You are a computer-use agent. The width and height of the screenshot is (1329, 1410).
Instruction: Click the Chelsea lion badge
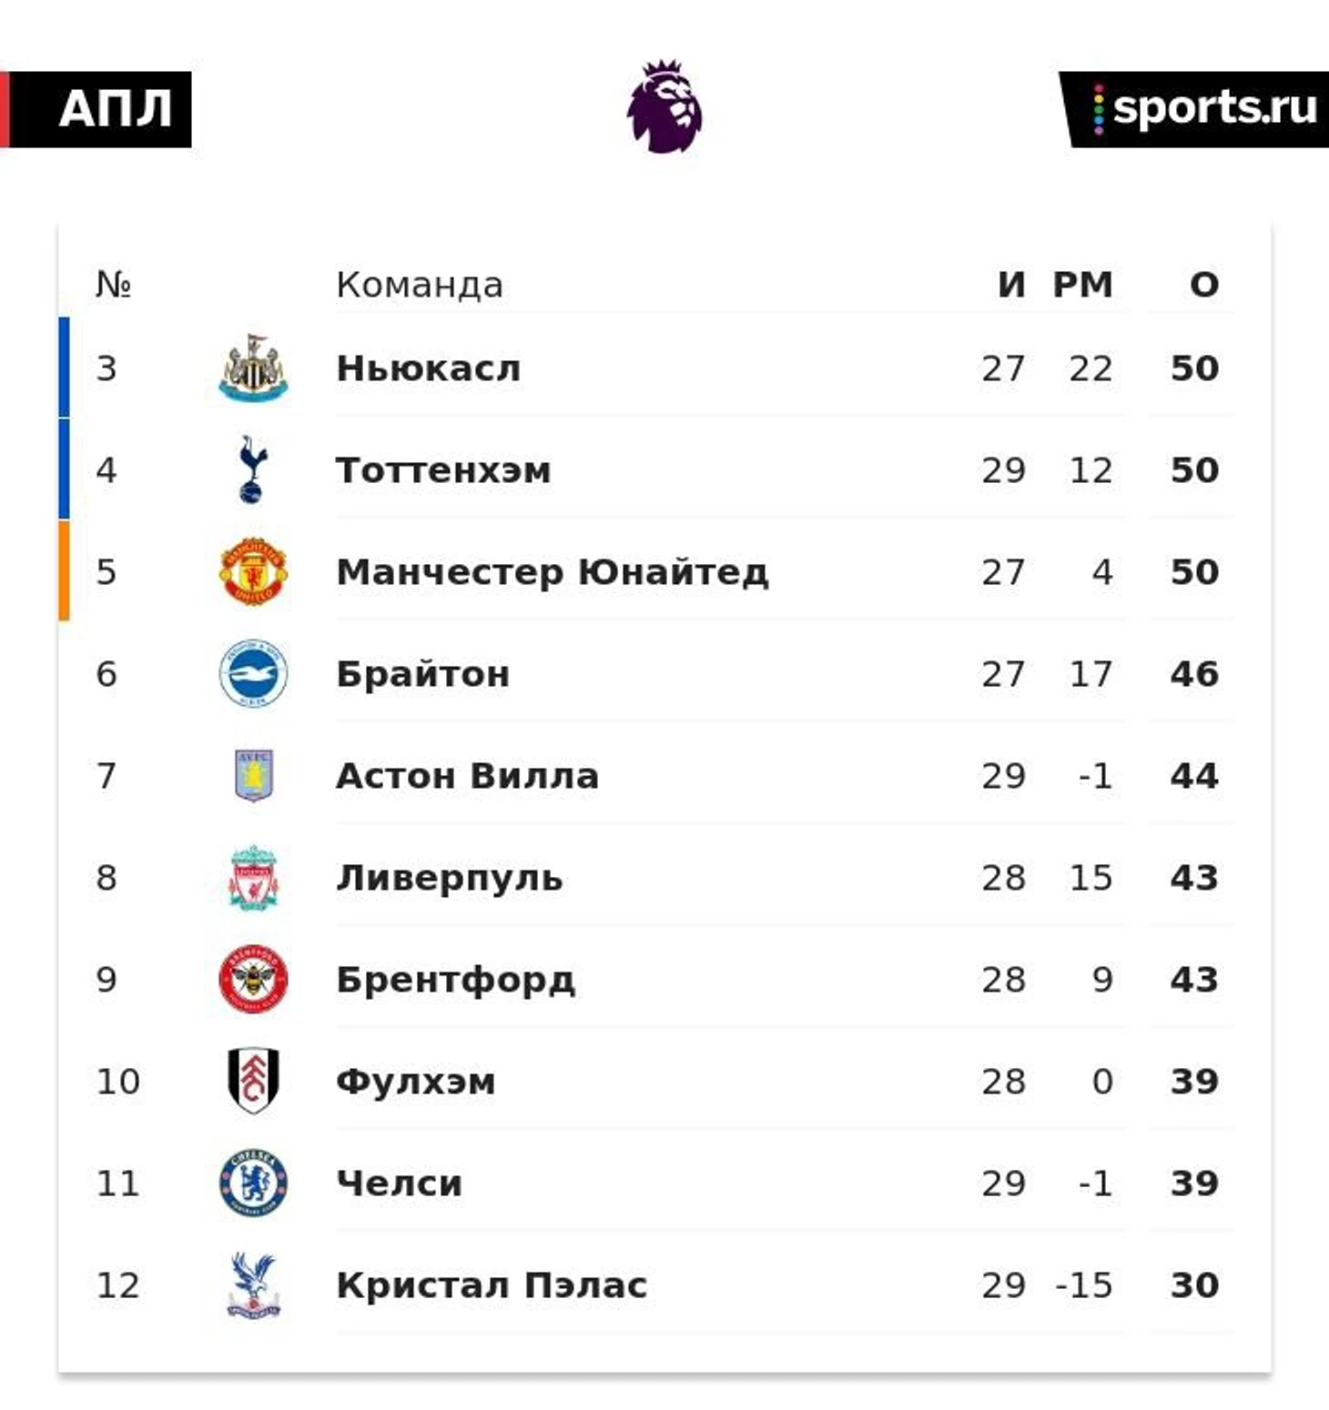tap(253, 1183)
